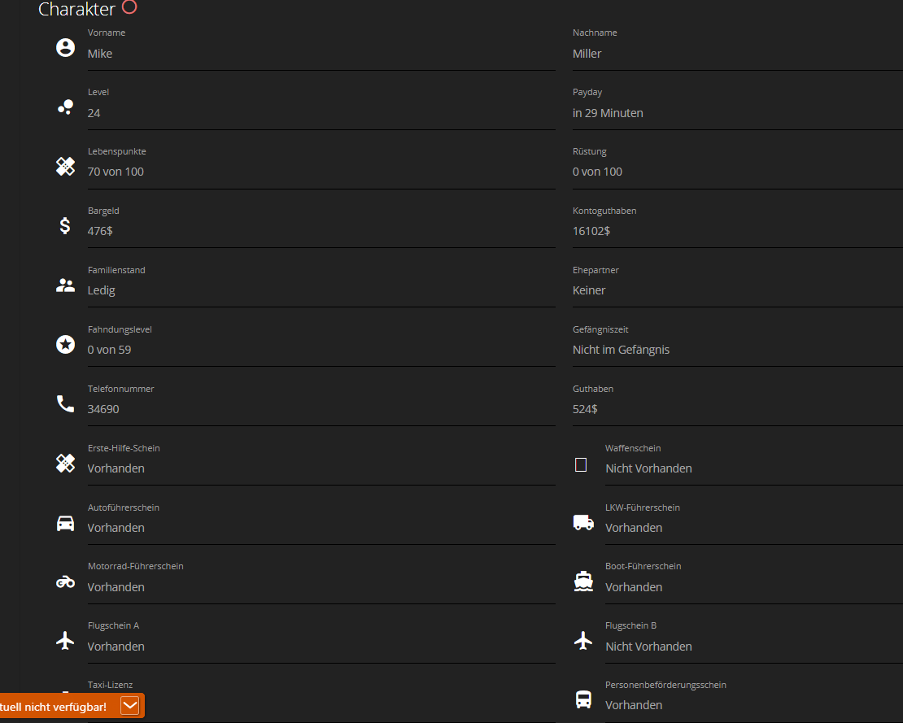The image size is (903, 723).
Task: Click the car icon beside Autoführerschein
Action: point(65,523)
